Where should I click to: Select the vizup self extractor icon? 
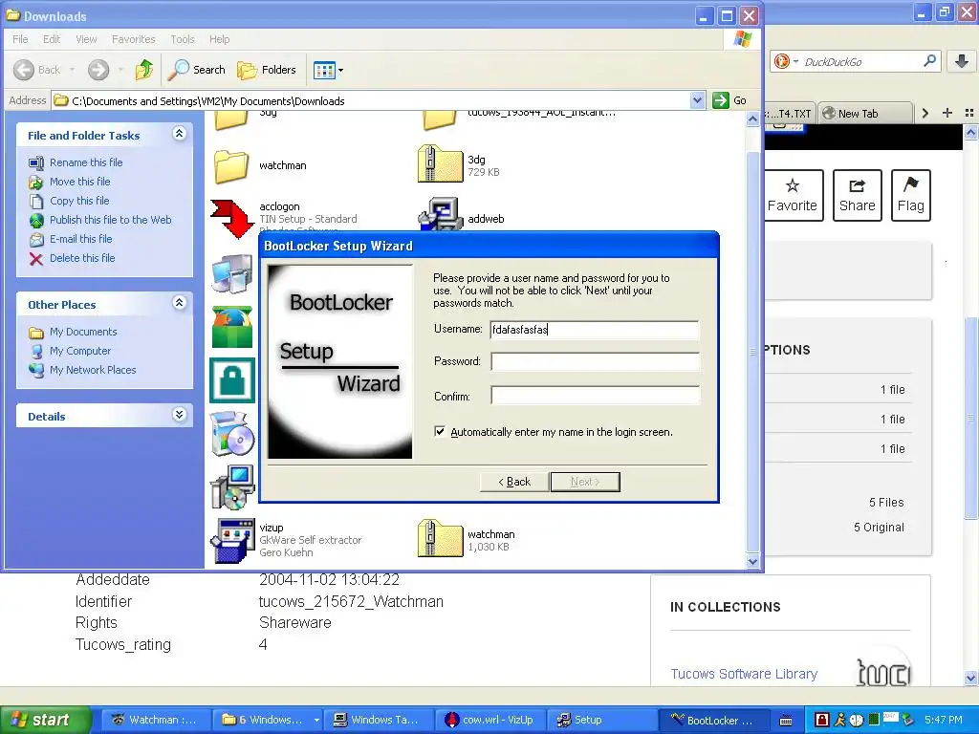[231, 541]
